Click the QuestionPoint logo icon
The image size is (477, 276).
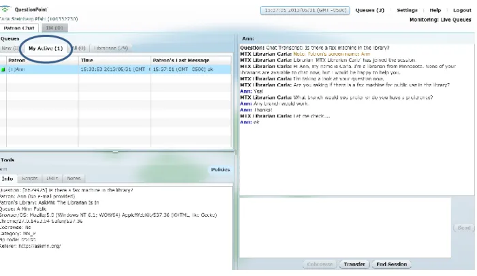[x=5, y=9]
